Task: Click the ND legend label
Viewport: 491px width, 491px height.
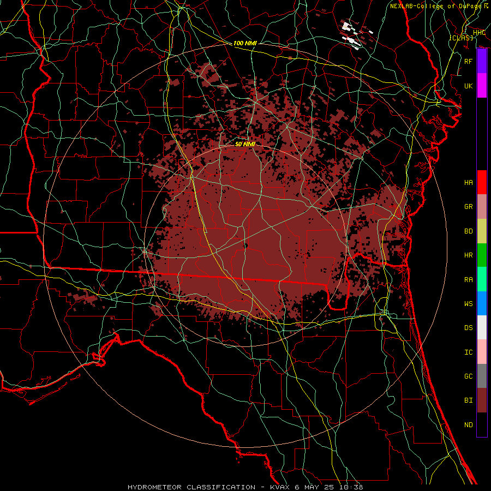Action: (x=469, y=424)
